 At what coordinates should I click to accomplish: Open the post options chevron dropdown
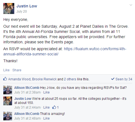click(131, 5)
